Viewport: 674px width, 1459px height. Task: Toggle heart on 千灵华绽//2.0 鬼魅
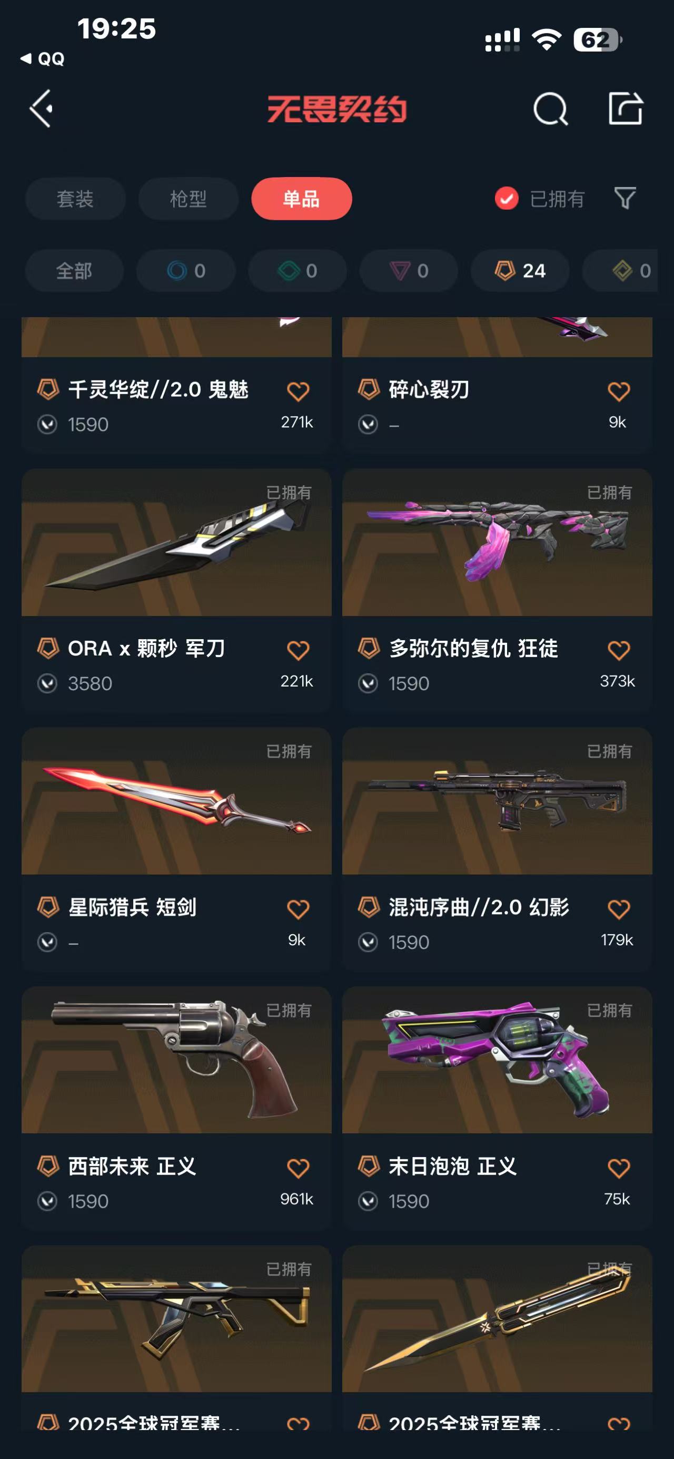298,391
